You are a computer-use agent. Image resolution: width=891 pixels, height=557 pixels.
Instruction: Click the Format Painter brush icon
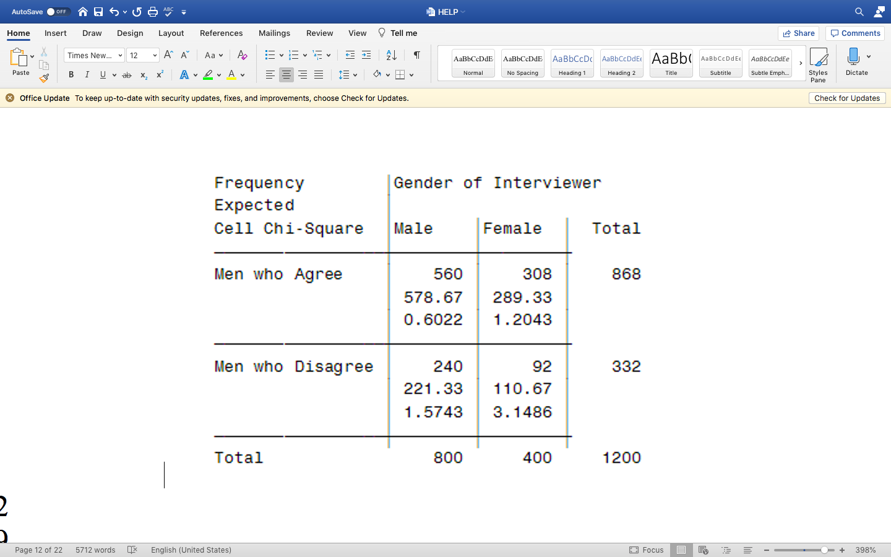(x=44, y=78)
